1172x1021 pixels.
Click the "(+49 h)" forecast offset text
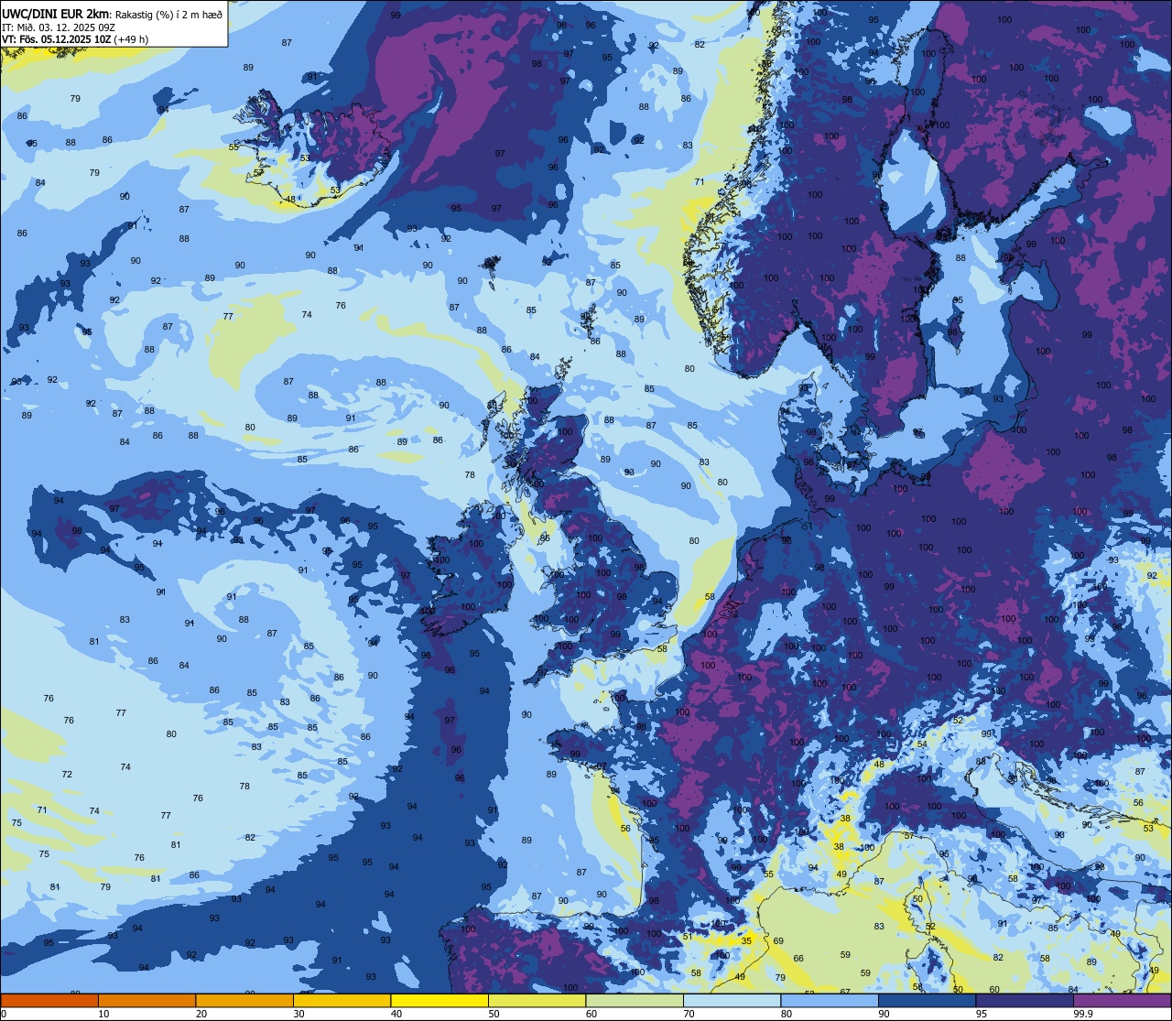point(131,39)
